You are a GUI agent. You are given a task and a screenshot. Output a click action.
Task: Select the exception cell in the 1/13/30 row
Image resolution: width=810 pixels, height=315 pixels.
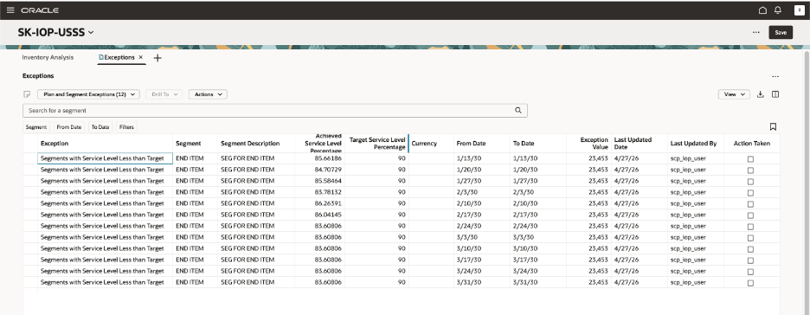[106, 158]
